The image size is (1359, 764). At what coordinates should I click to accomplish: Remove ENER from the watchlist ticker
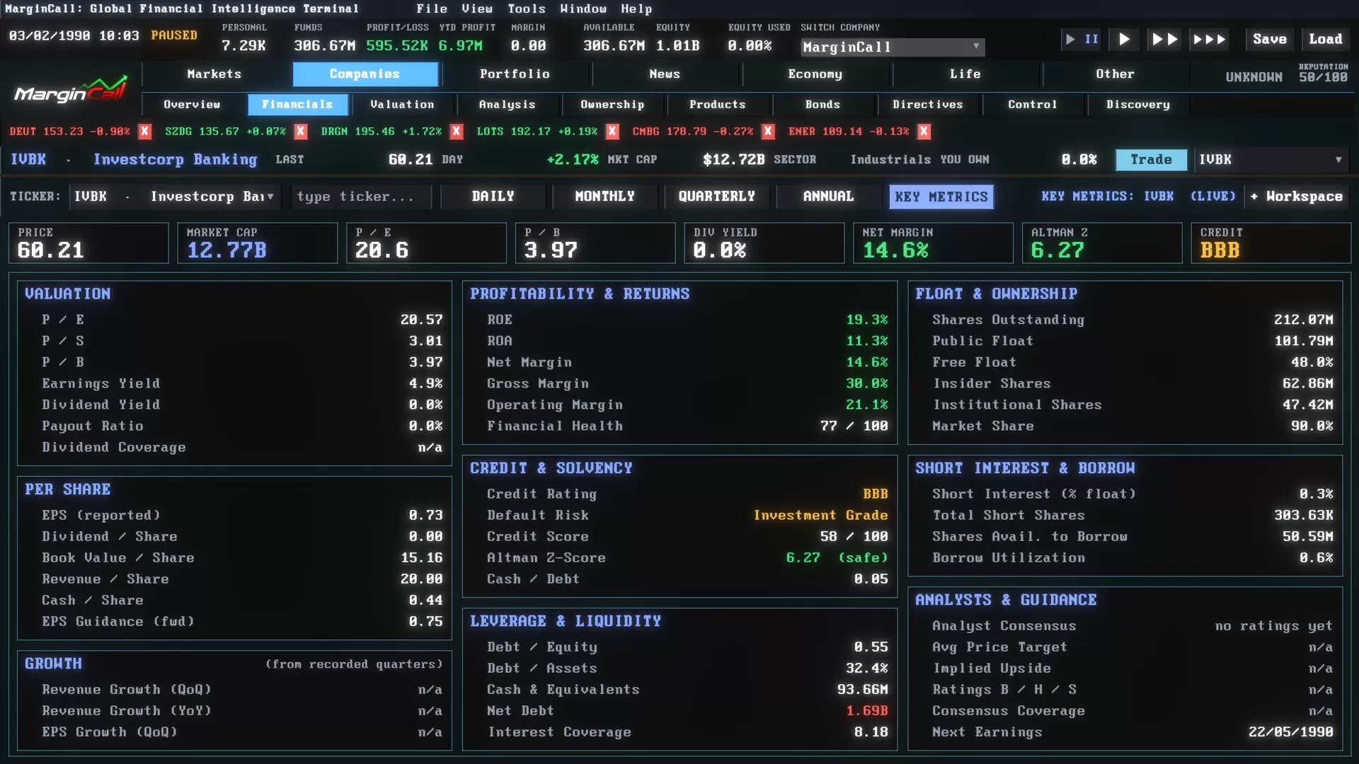[x=924, y=132]
